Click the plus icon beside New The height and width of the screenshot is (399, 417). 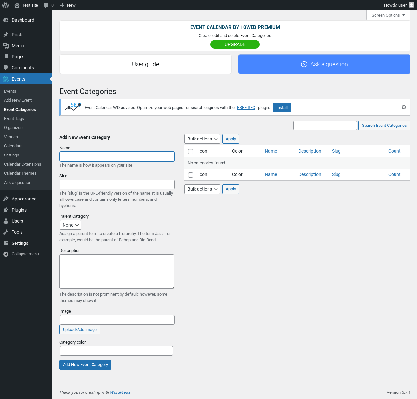coord(62,5)
